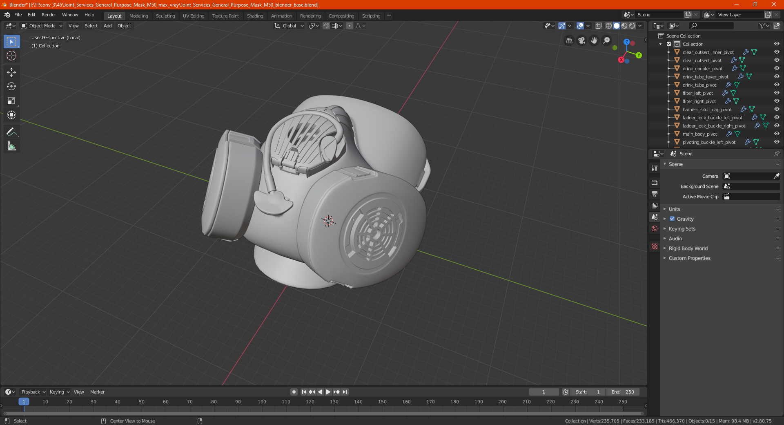Toggle the camera view icon

pyautogui.click(x=581, y=40)
